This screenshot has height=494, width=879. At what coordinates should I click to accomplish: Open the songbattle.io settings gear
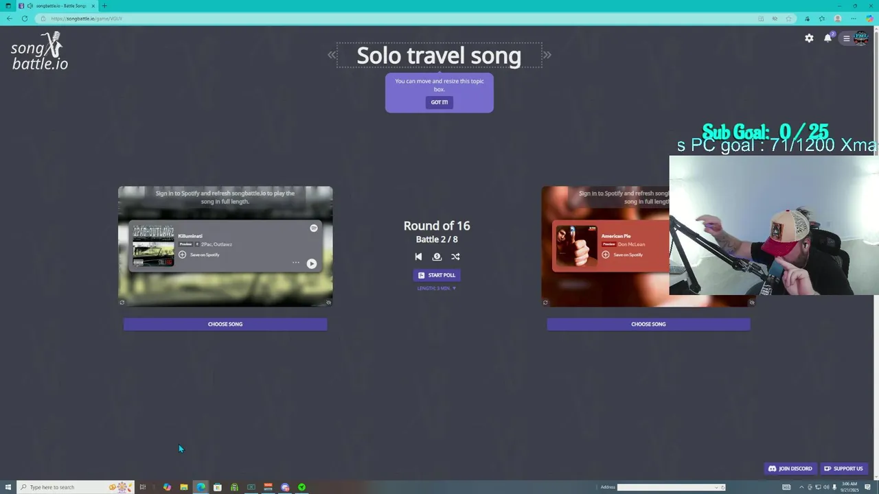pyautogui.click(x=809, y=38)
